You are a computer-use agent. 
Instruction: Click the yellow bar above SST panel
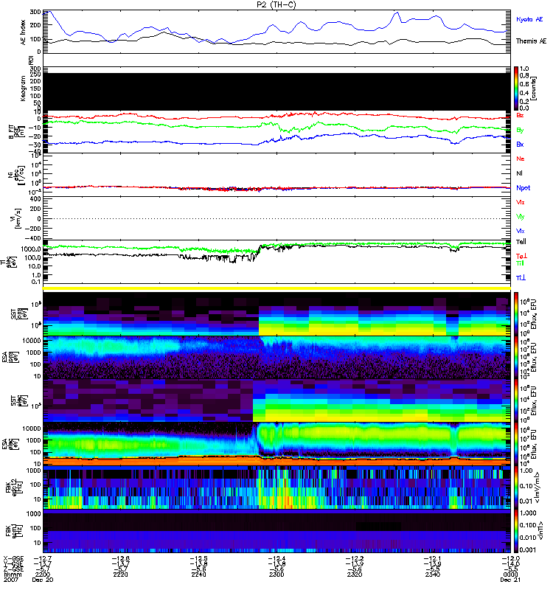(277, 288)
